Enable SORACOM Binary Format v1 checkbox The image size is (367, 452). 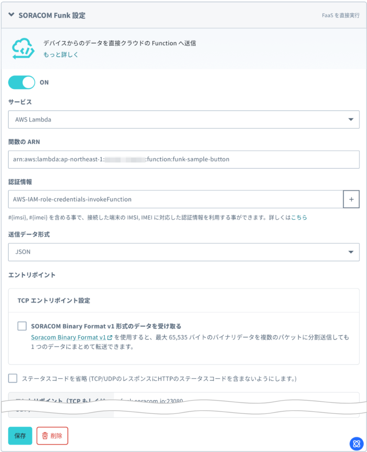[x=22, y=326]
